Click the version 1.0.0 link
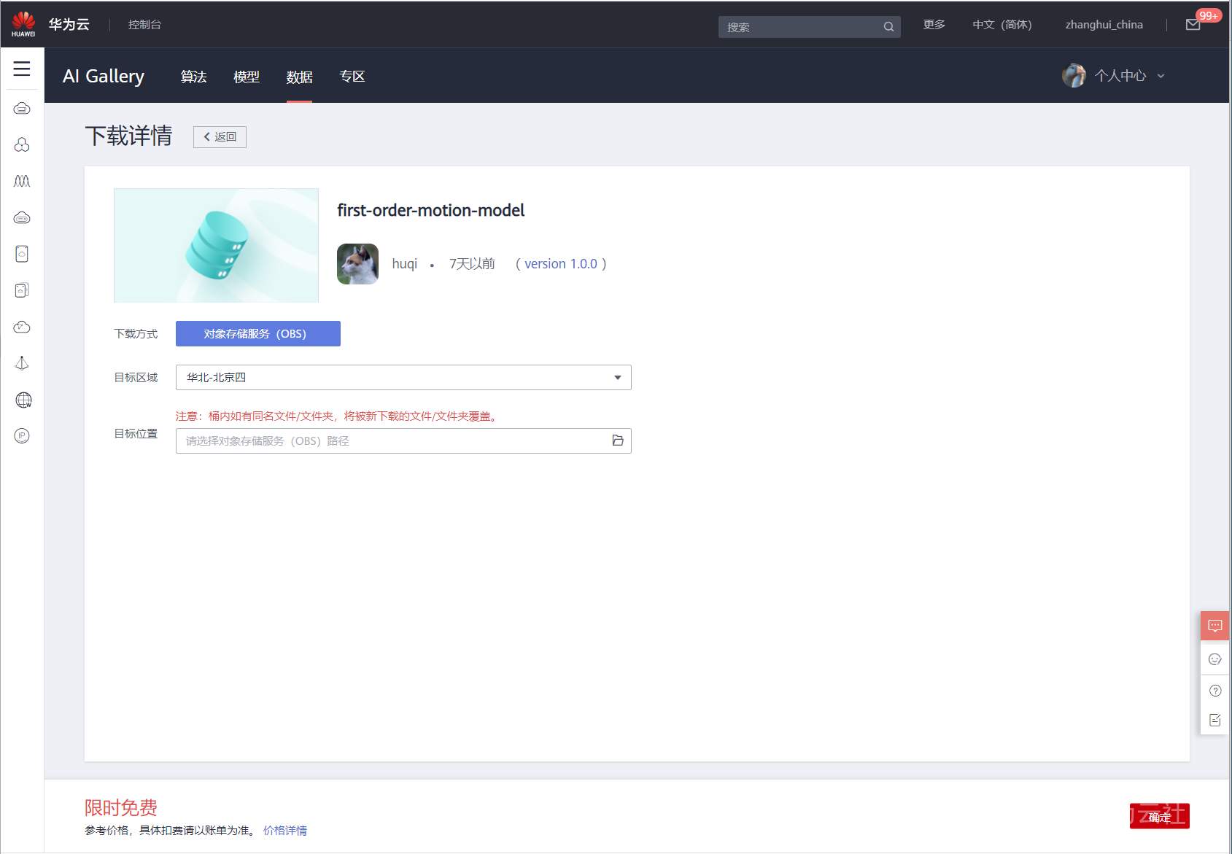 coord(561,264)
